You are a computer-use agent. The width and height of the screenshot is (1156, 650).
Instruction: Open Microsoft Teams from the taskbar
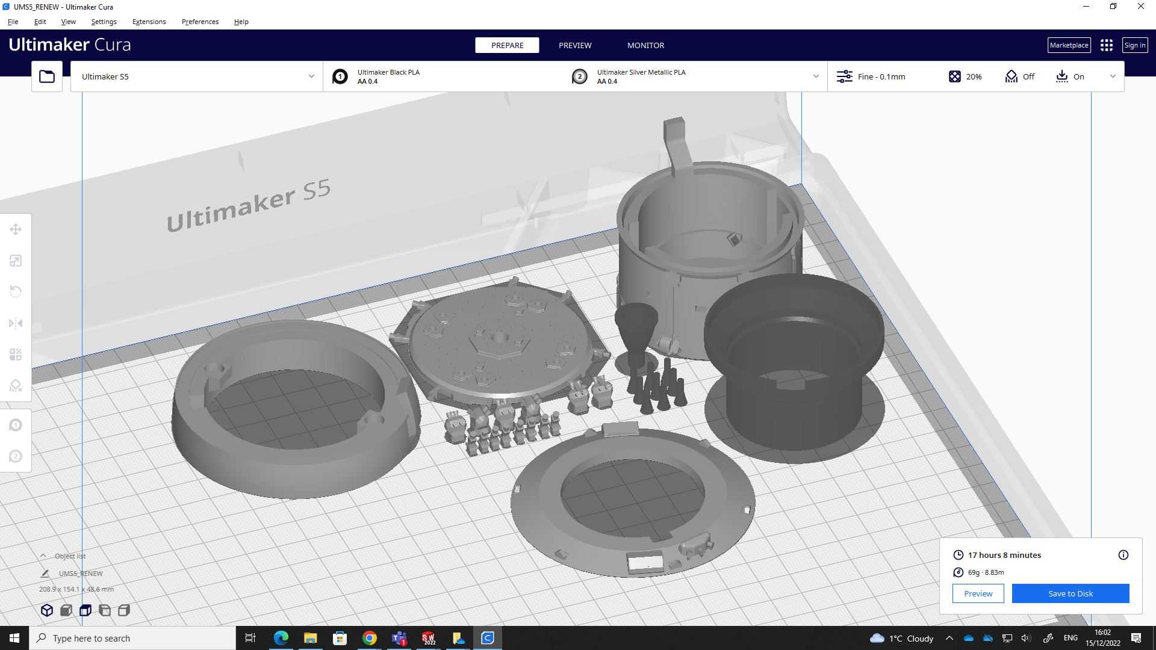(399, 638)
